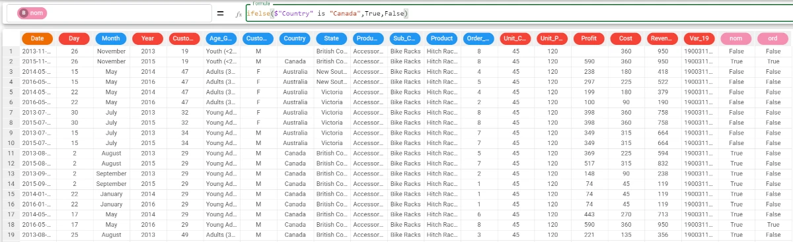The width and height of the screenshot is (793, 242).
Task: Click the Day cell showing 25
Action: tap(74, 235)
